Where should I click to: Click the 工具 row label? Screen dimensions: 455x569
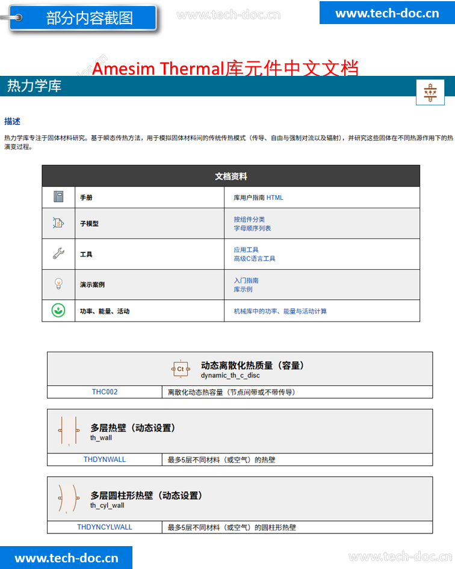[x=86, y=254]
